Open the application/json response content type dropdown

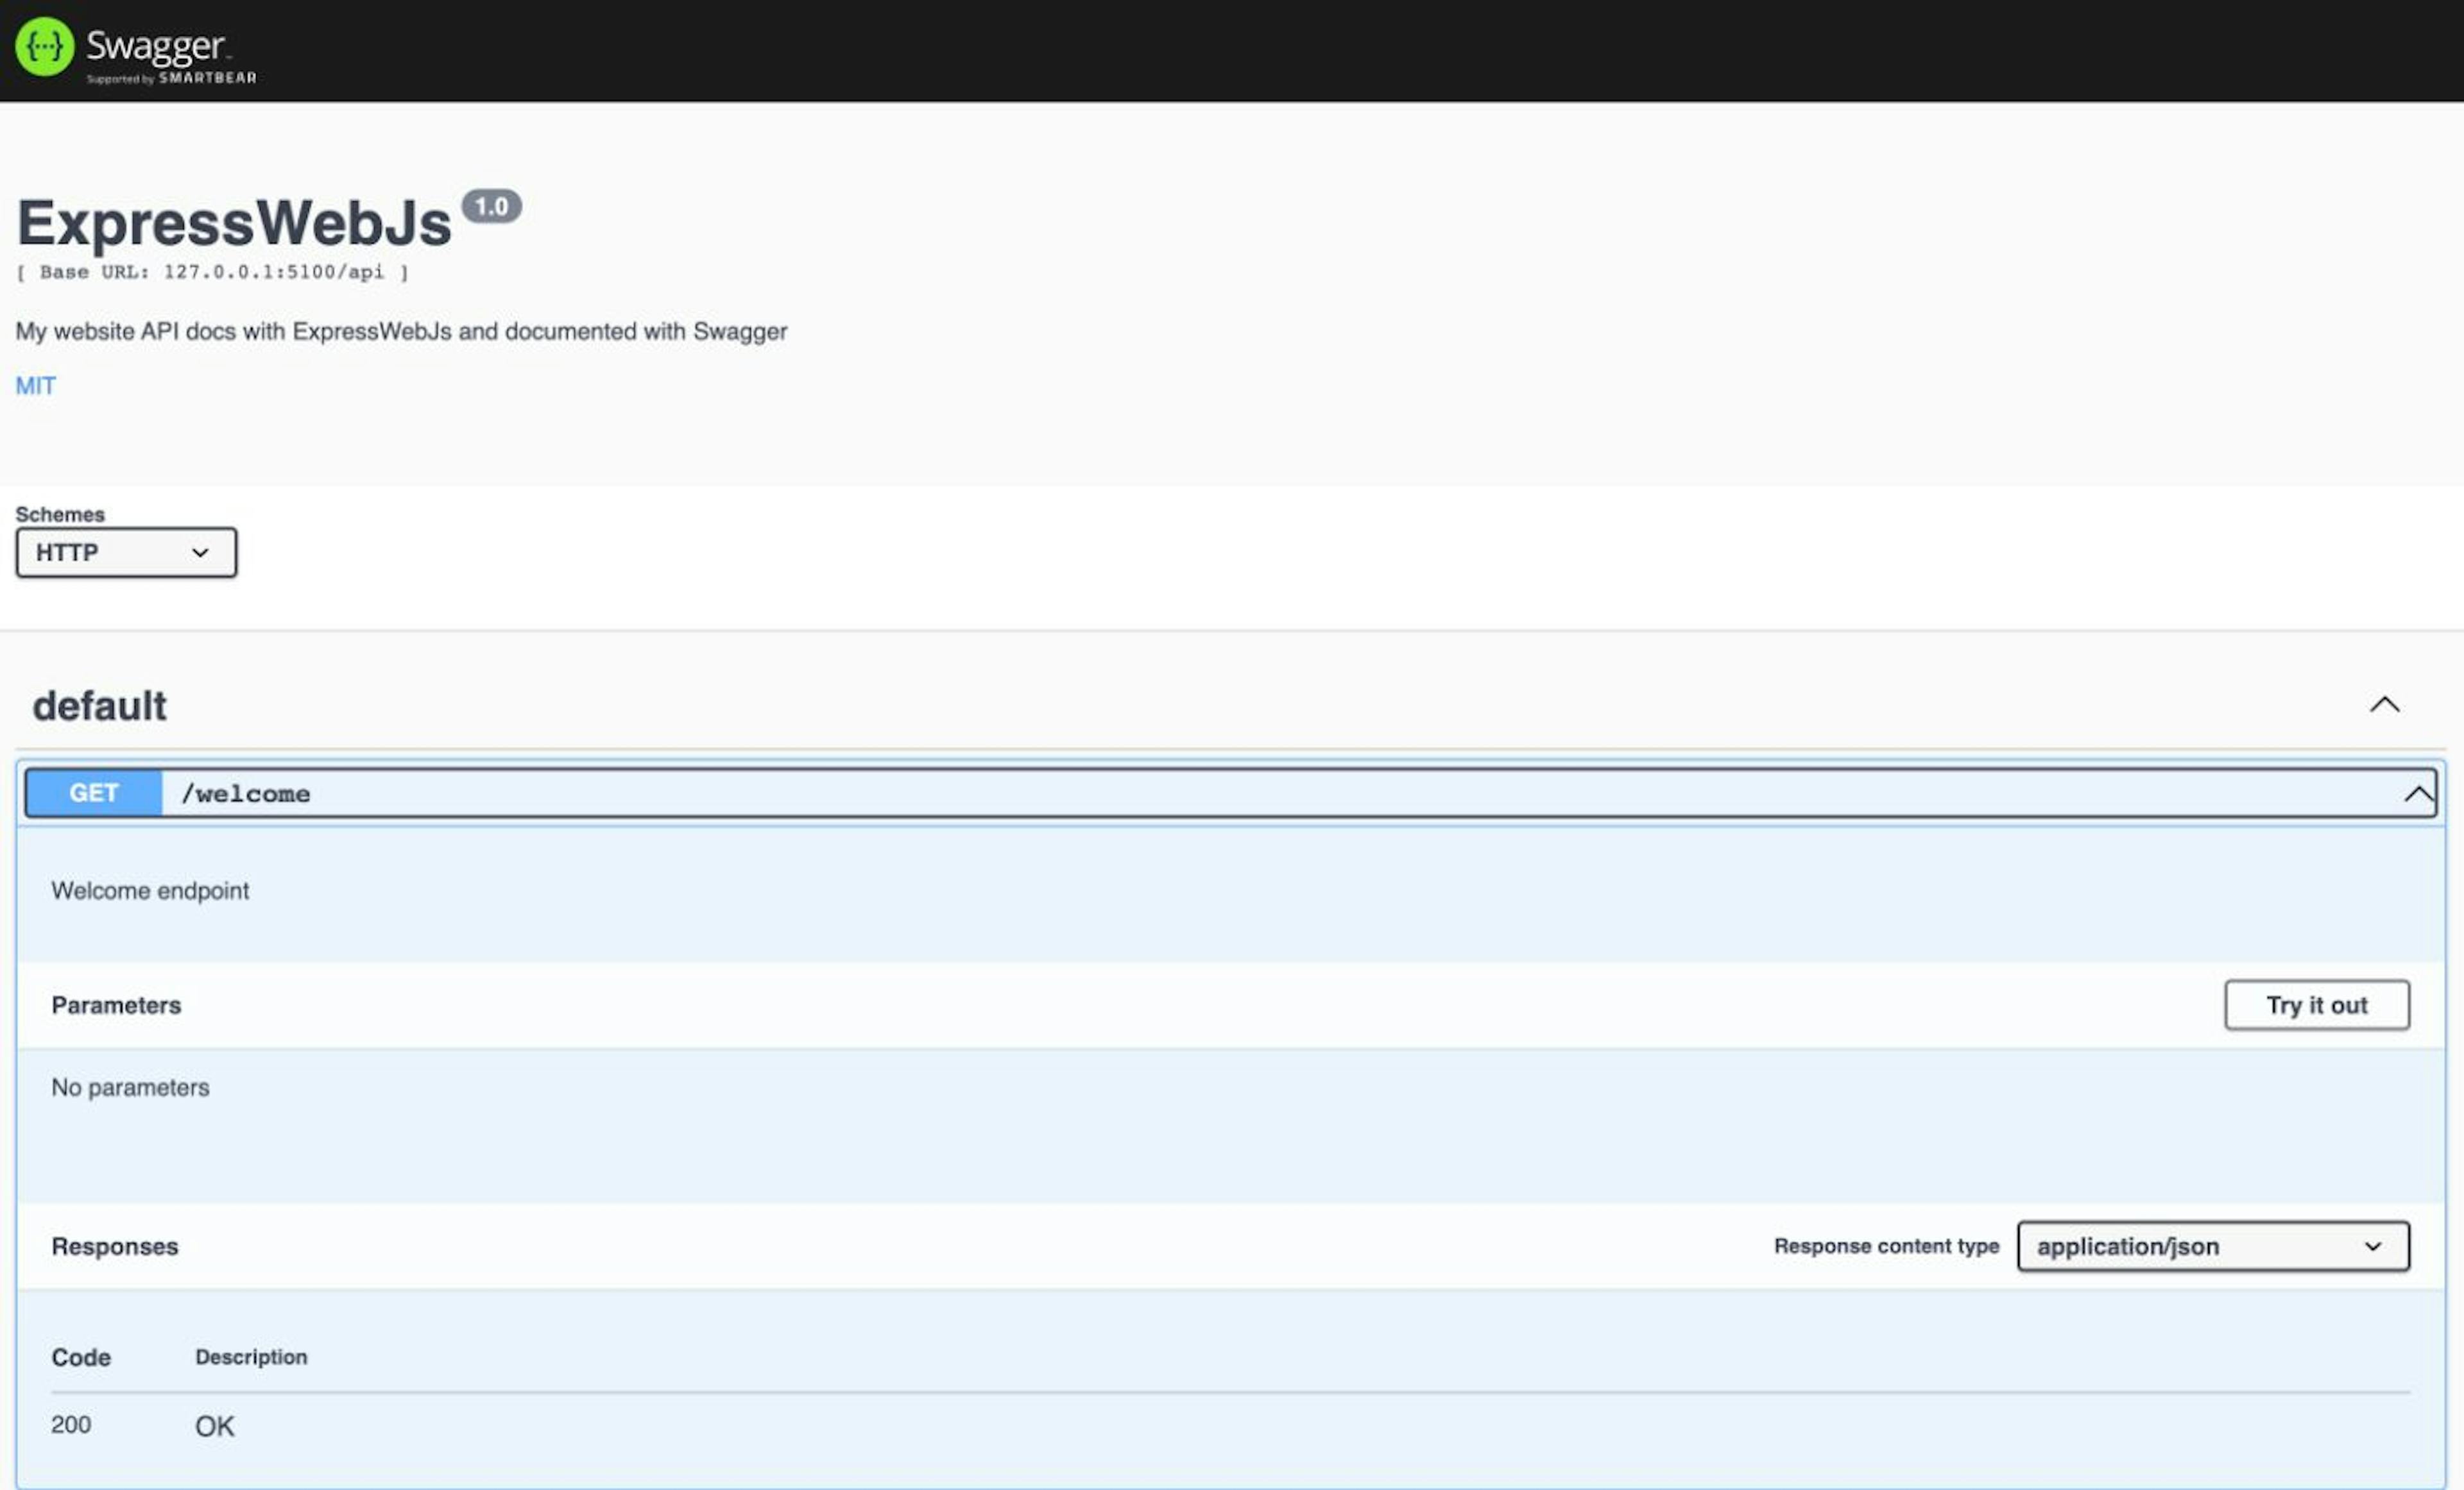pyautogui.click(x=2213, y=1247)
